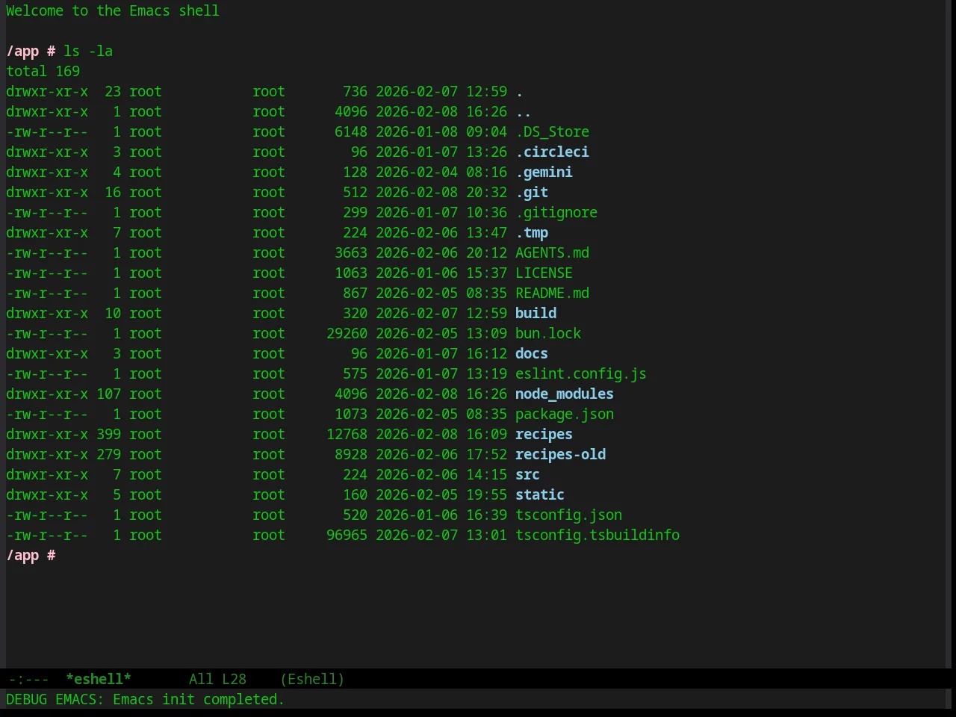Click the 29260 size value for bun.lock

pyautogui.click(x=347, y=334)
